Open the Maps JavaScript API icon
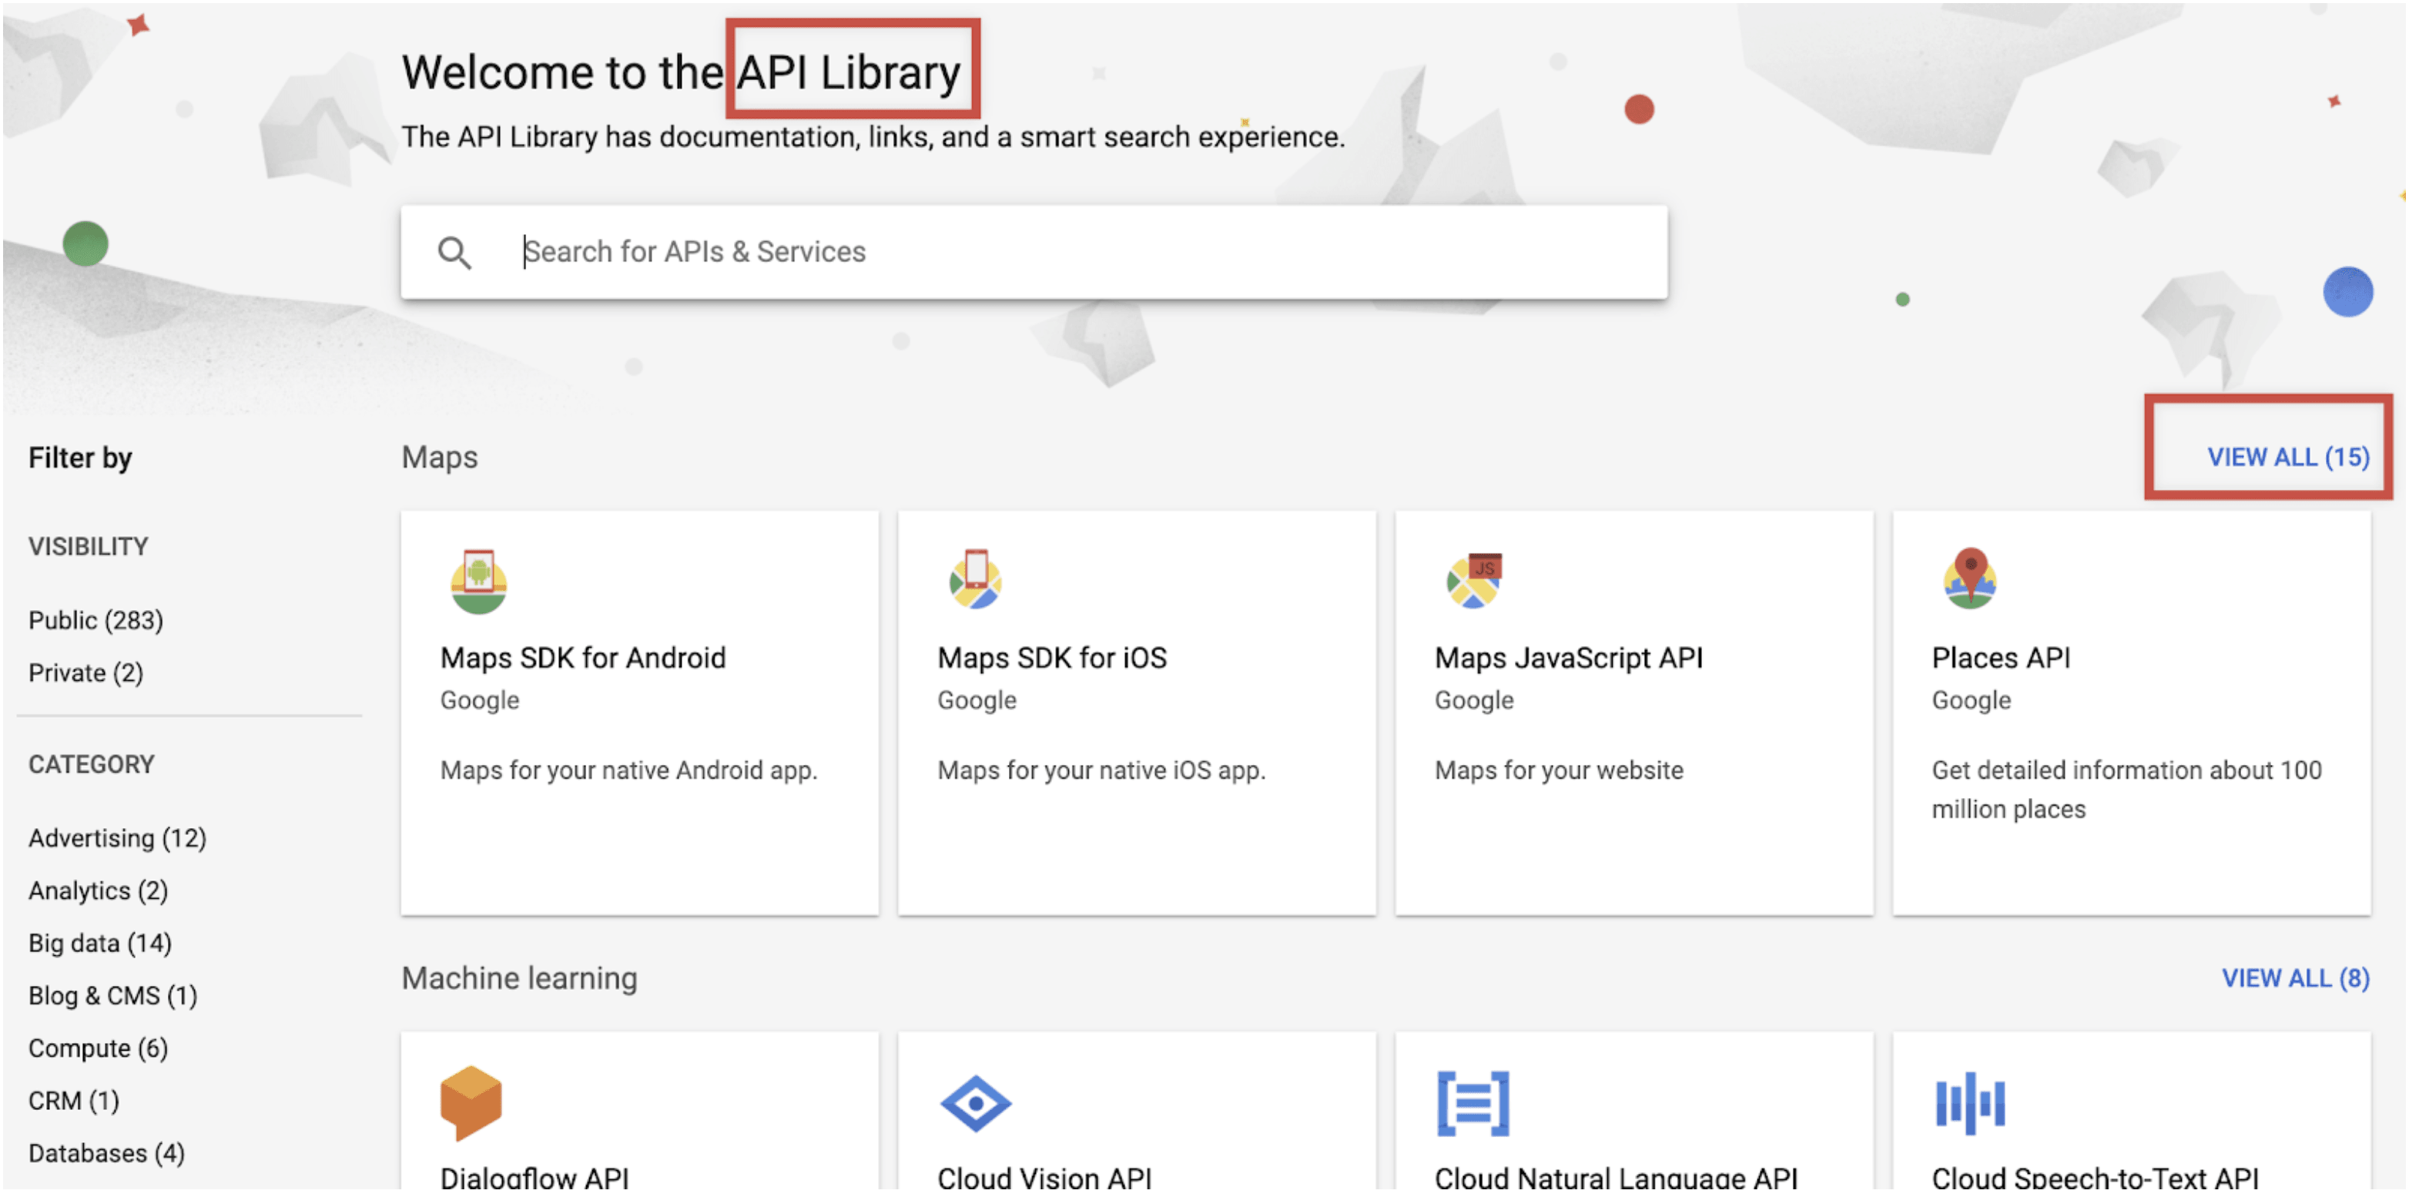The height and width of the screenshot is (1197, 2409). (1474, 580)
